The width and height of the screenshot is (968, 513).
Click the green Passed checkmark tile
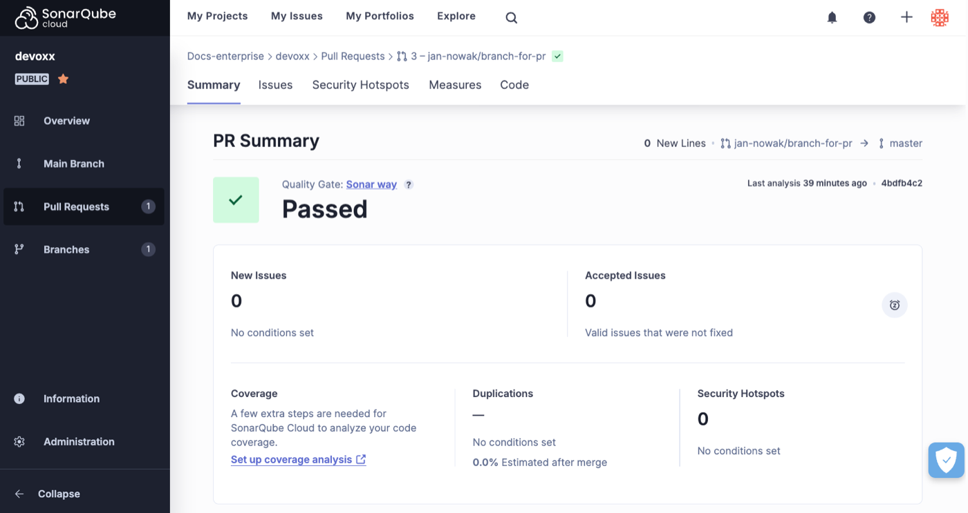pyautogui.click(x=236, y=200)
